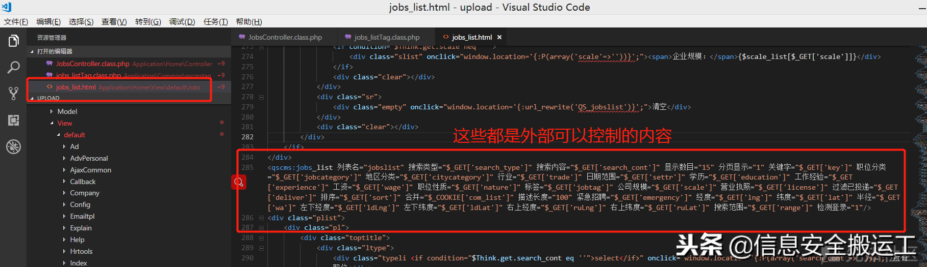This screenshot has width=927, height=267.
Task: Click the red magnifier icon beside line 285
Action: click(238, 182)
